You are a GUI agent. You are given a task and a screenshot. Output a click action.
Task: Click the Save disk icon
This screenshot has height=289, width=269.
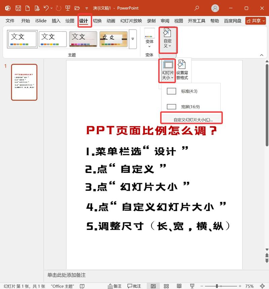18,8
